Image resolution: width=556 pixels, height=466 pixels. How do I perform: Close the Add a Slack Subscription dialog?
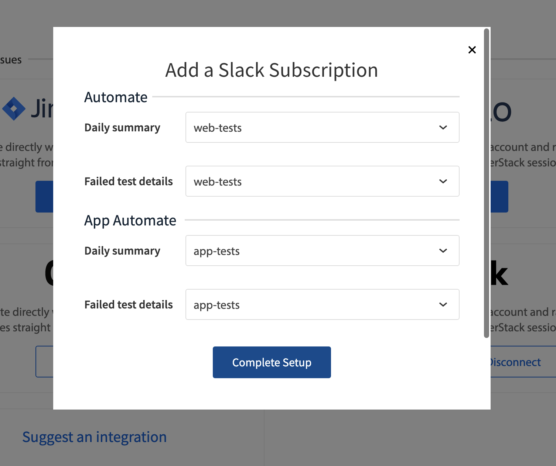click(x=472, y=50)
